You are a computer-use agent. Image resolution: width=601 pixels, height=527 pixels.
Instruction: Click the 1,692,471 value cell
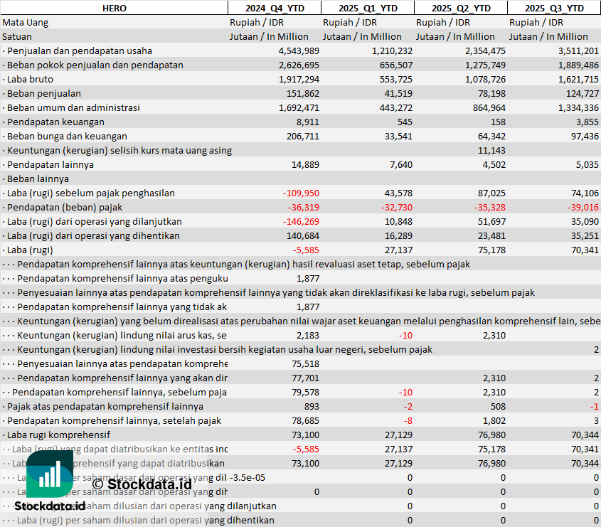click(299, 107)
